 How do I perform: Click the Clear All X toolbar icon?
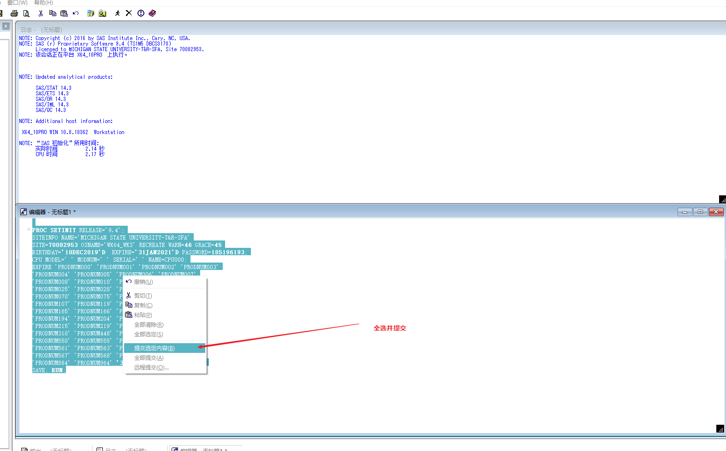[129, 13]
